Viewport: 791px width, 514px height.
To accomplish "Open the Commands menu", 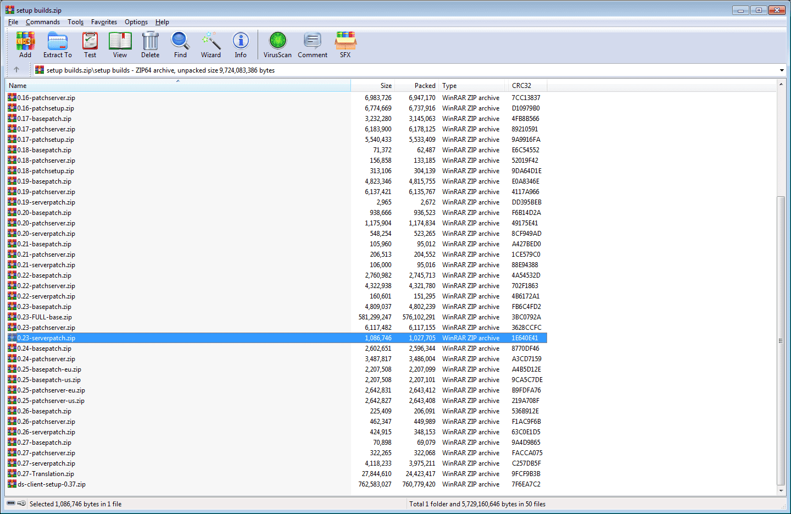I will pos(43,22).
